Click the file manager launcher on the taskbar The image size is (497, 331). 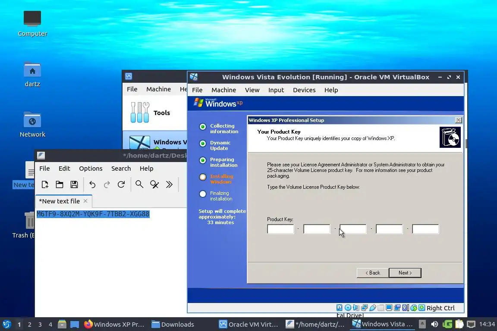(x=62, y=324)
